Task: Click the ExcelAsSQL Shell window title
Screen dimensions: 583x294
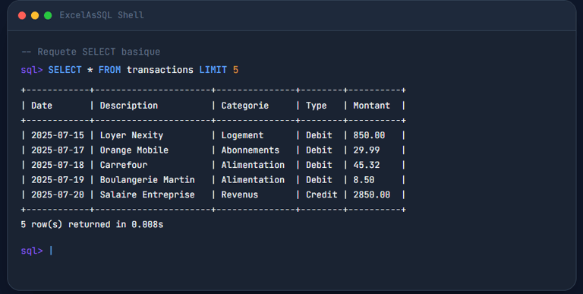Action: 102,15
